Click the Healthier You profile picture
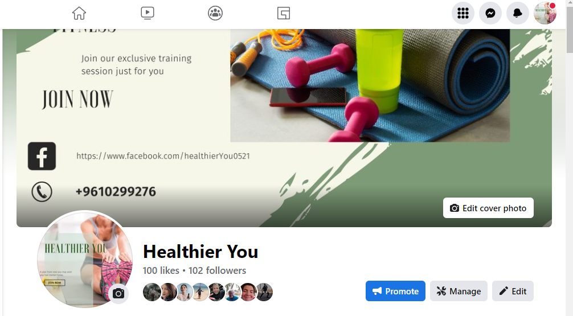Screen dimensions: 573x316 [85, 258]
